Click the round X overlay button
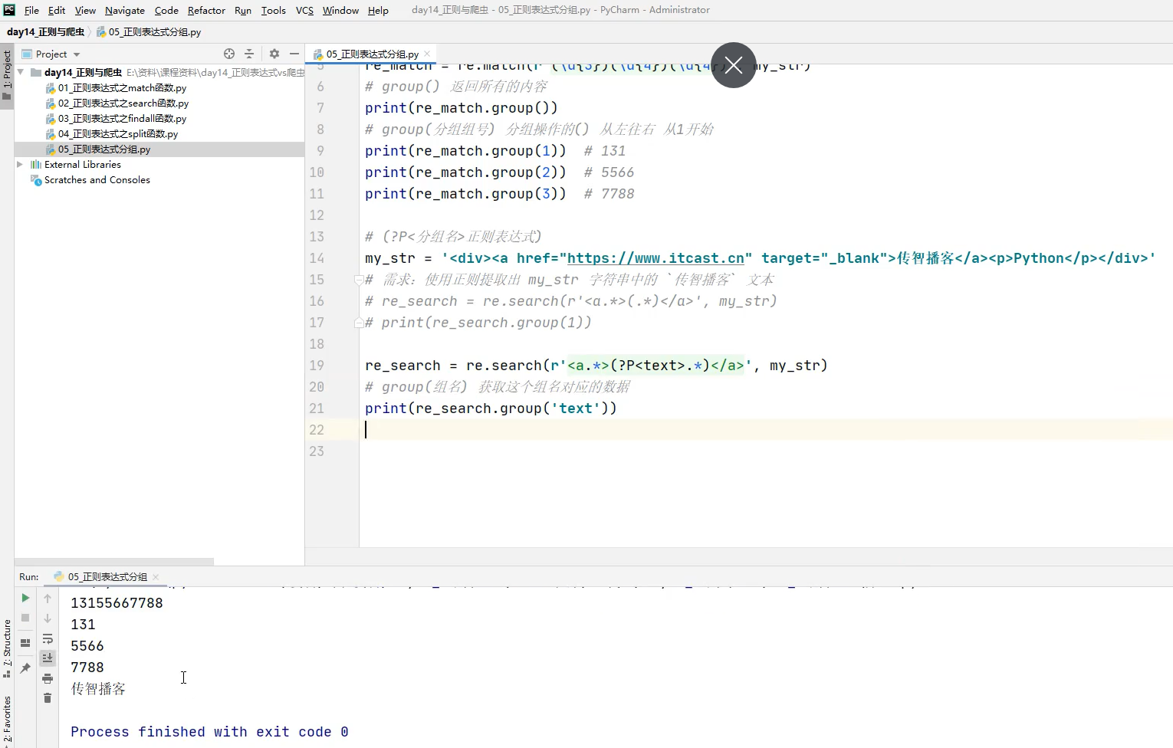This screenshot has height=748, width=1173. (734, 65)
